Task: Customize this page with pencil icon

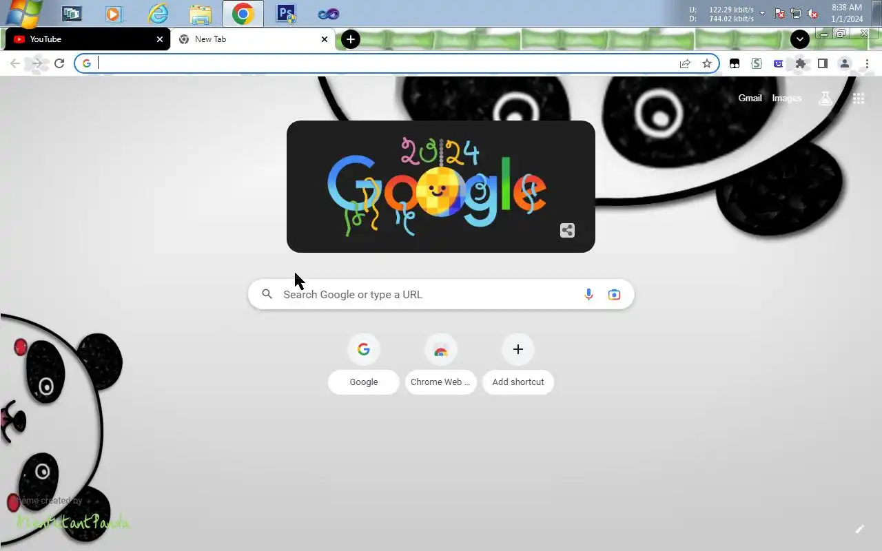Action: click(x=859, y=529)
